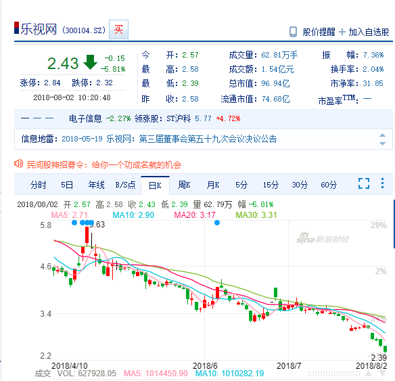Click the VOL: 627928.05 volume label

(87, 373)
